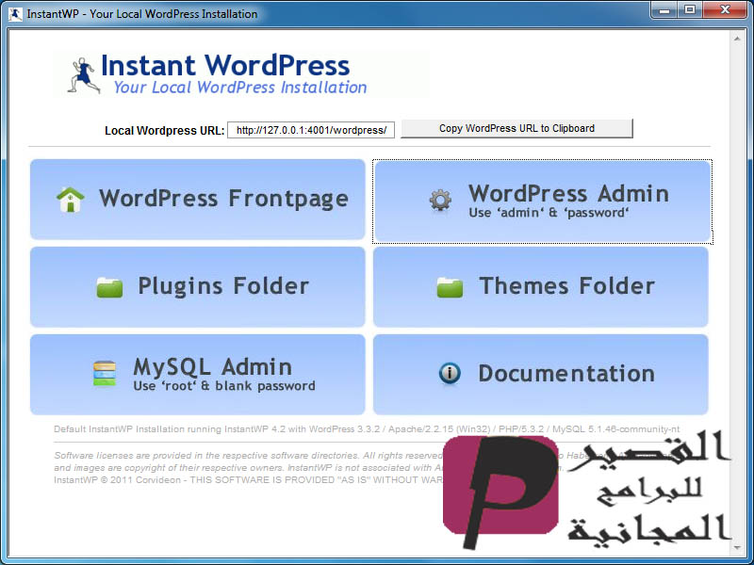This screenshot has height=565, width=754.
Task: Click the InstantWP title bar app icon
Action: coord(15,14)
